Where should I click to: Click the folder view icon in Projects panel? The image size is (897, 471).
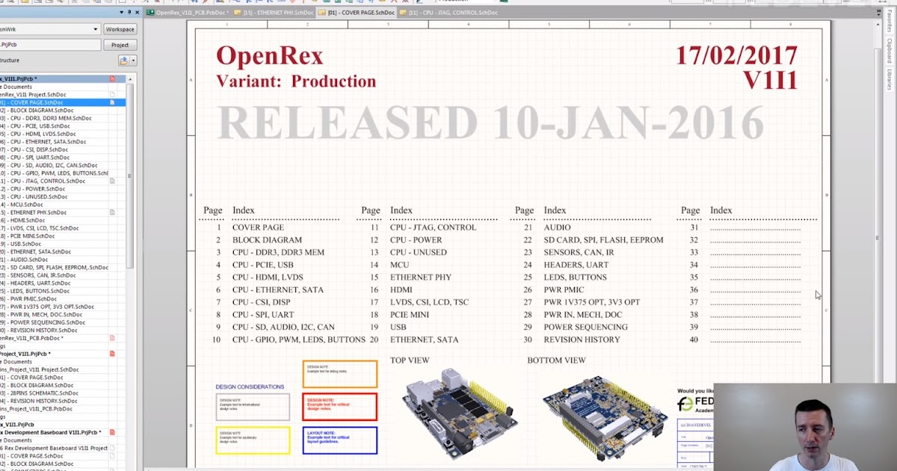(x=123, y=61)
